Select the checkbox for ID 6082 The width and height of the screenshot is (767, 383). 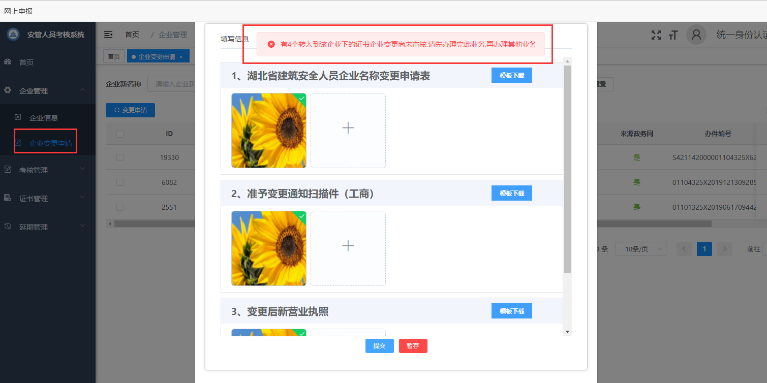click(120, 182)
